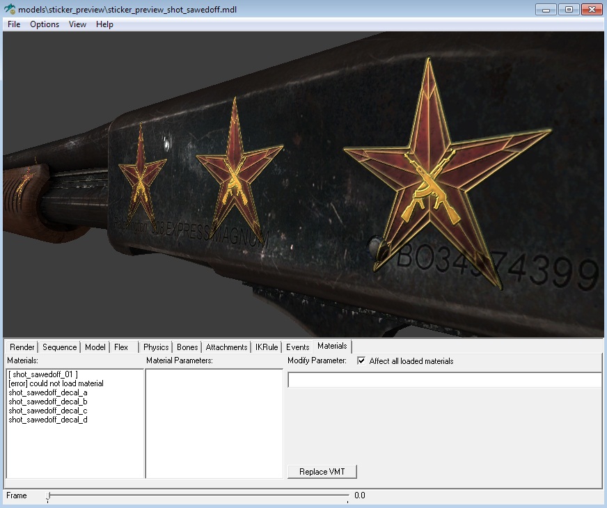Viewport: 607px width, 508px height.
Task: Click the Material Parameters list box
Action: 214,423
